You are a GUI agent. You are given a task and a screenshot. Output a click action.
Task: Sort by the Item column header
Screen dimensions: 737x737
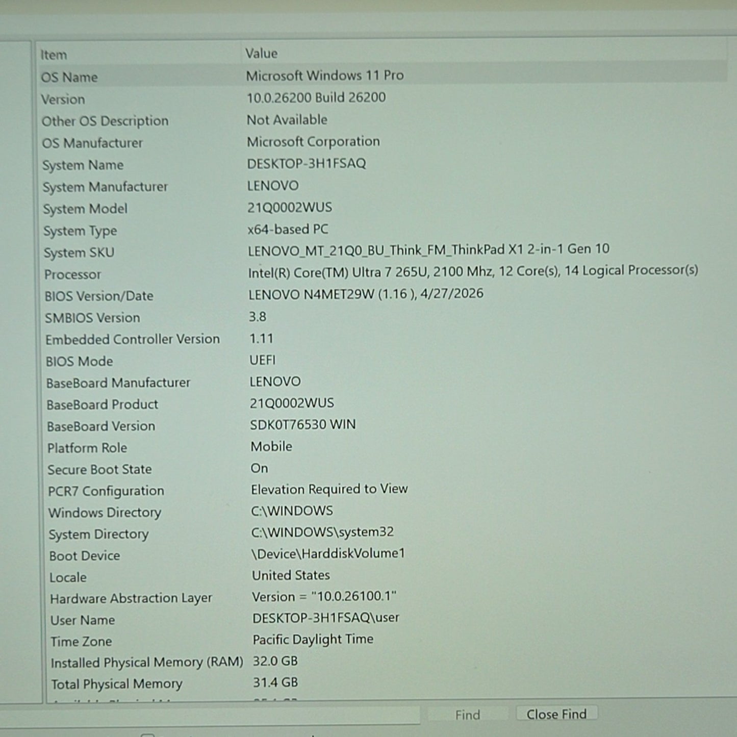pos(138,54)
